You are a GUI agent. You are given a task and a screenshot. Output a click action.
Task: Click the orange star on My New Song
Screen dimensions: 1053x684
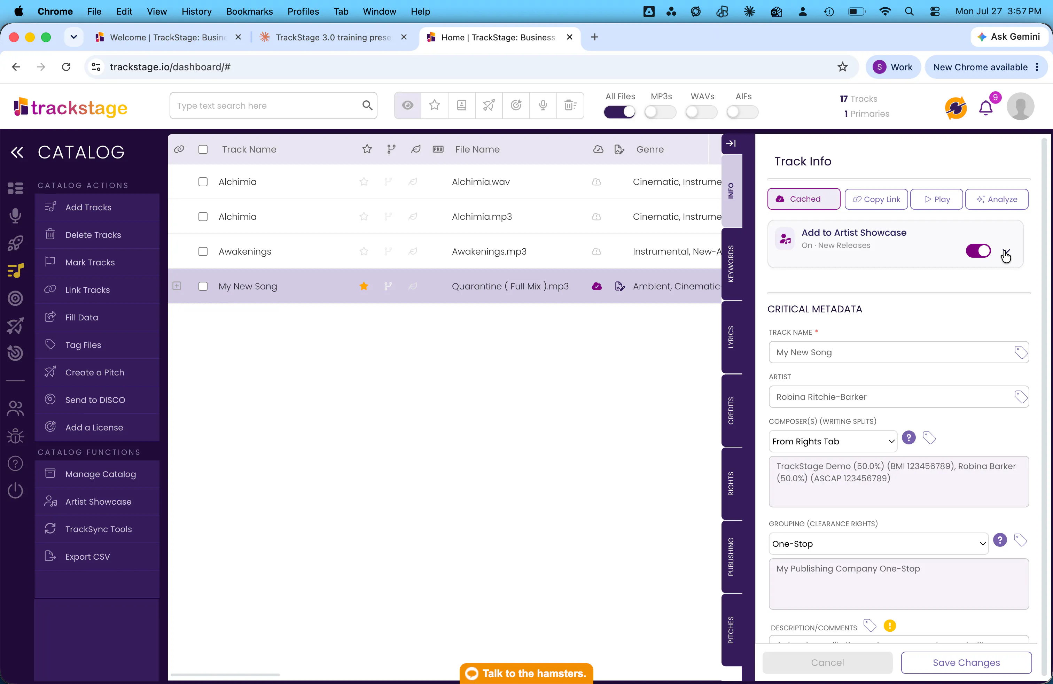[x=364, y=286]
